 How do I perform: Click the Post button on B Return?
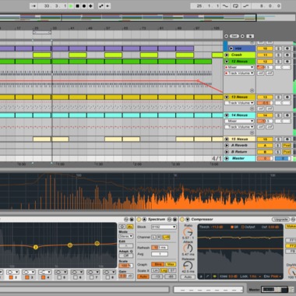click(x=287, y=152)
